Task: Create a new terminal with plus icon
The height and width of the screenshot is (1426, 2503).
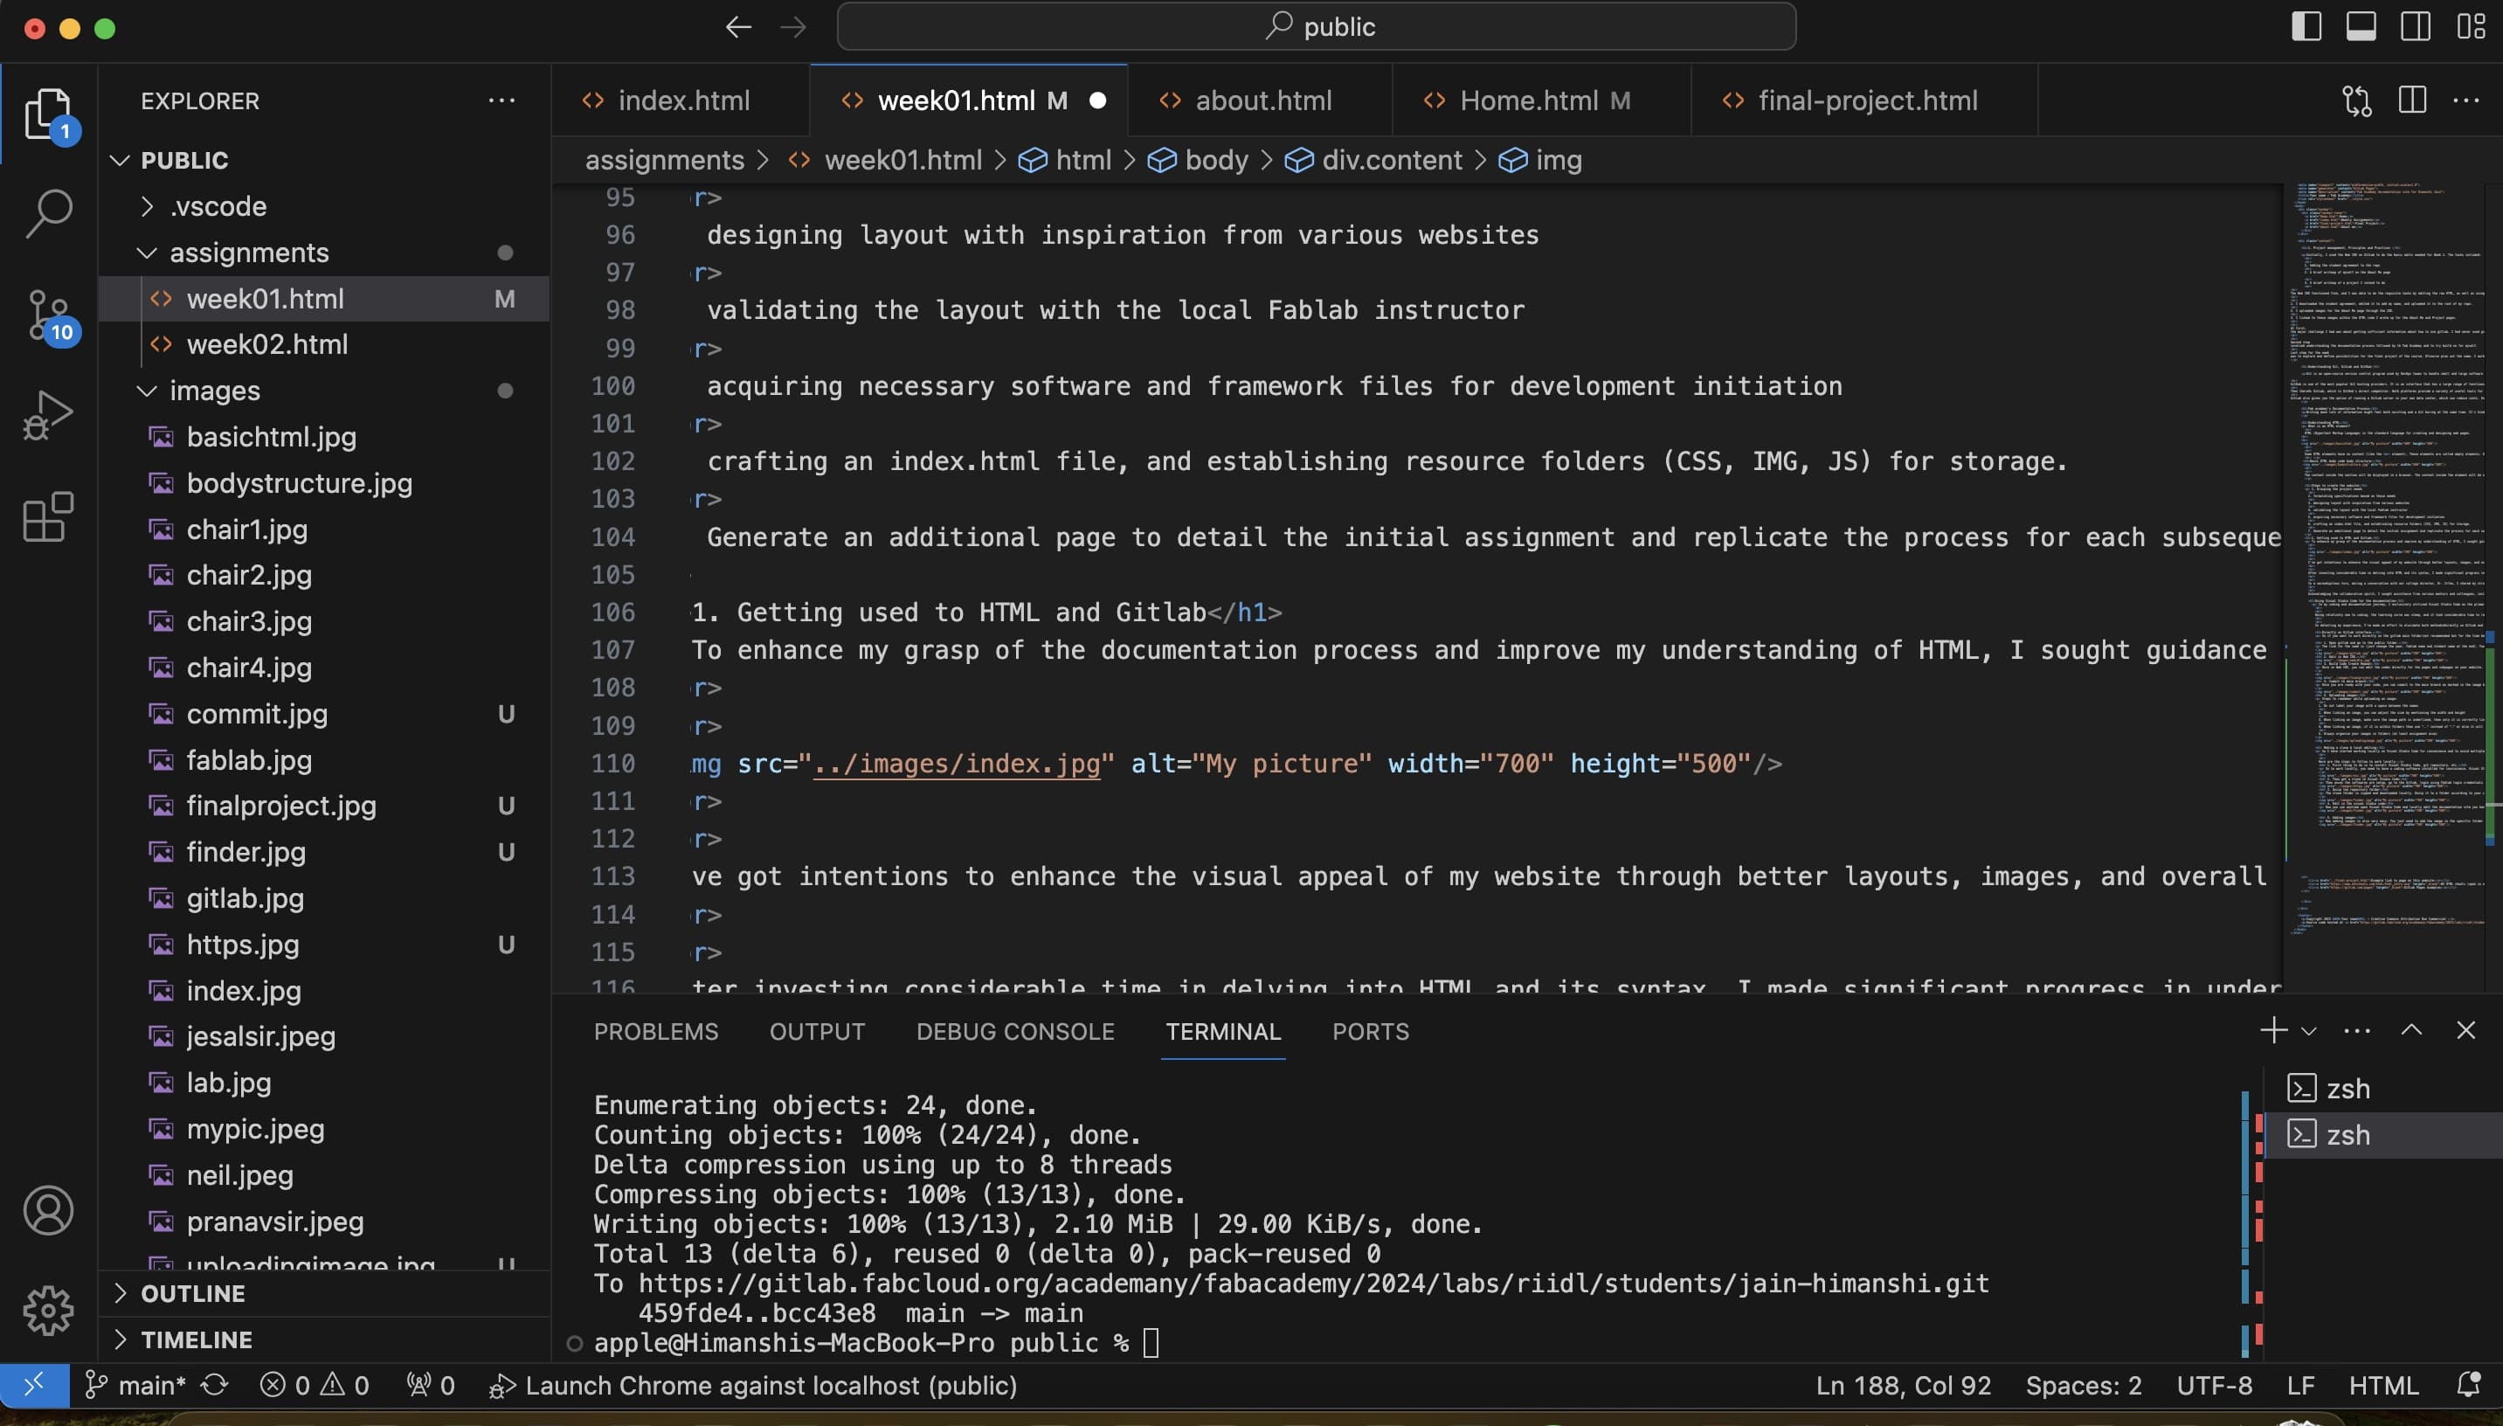Action: tap(2273, 1030)
